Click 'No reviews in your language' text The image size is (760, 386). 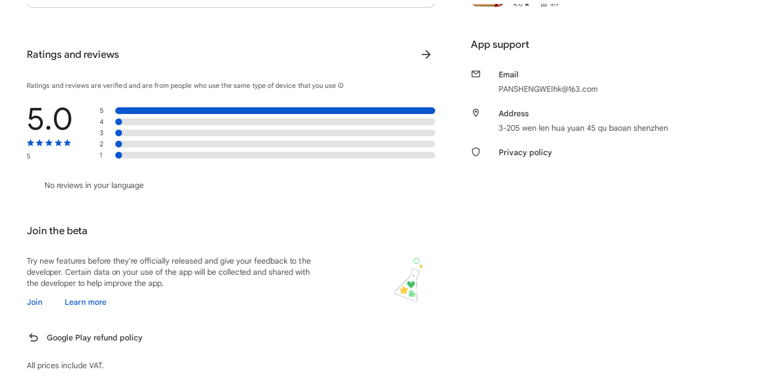[x=94, y=185]
